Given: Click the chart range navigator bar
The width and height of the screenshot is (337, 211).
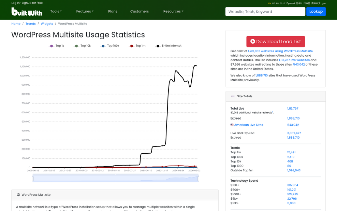Looking at the screenshot, I should [x=115, y=179].
